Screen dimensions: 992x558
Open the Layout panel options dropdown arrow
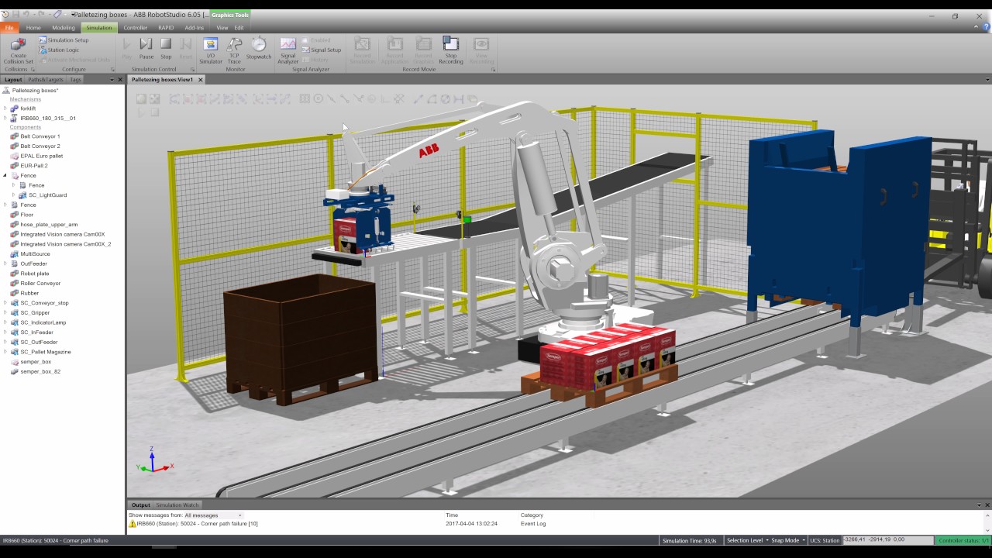point(112,79)
